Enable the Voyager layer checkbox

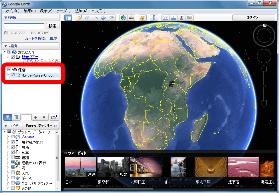point(13,137)
